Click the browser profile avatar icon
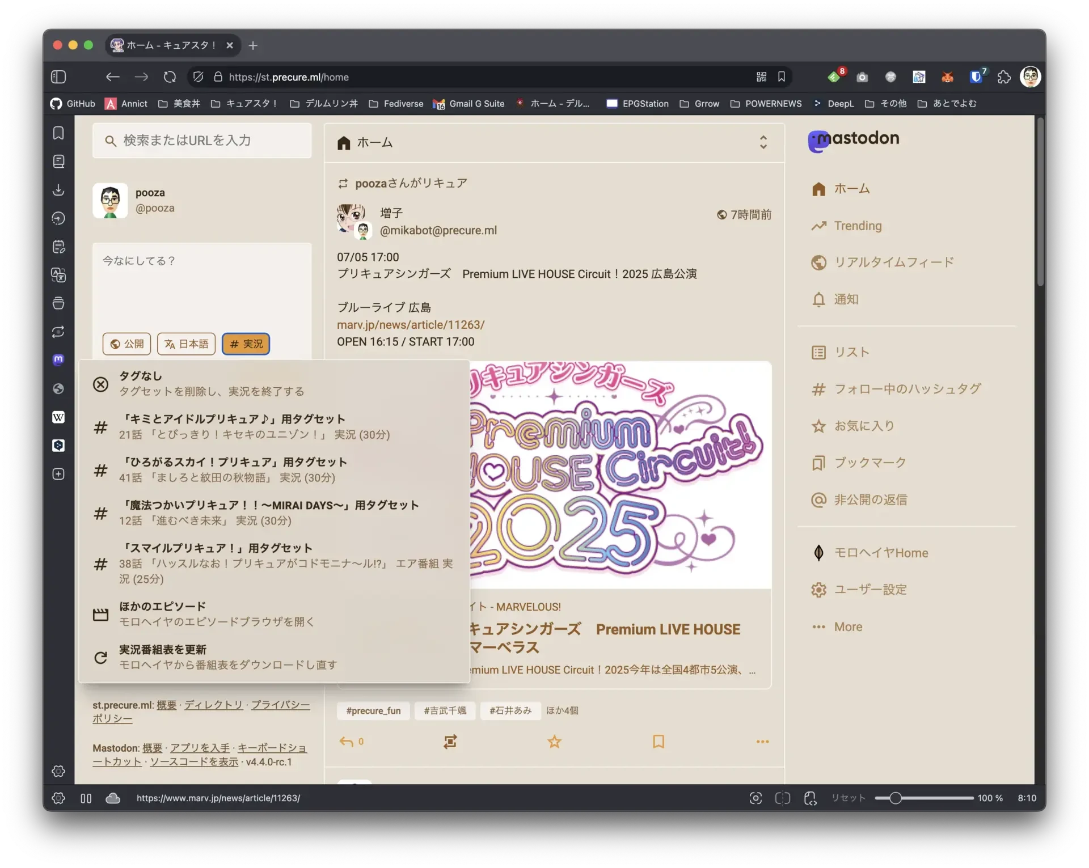The width and height of the screenshot is (1089, 868). pos(1030,77)
